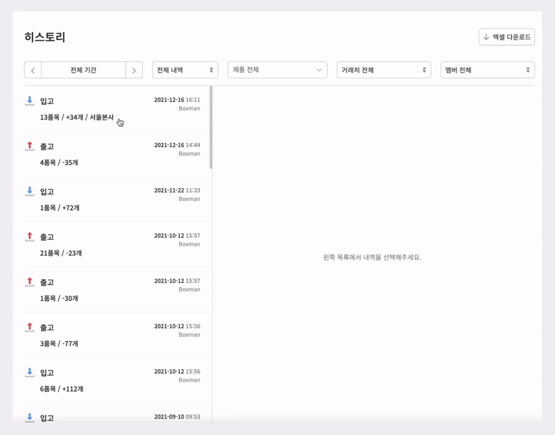Open the 멤버 전체 member filter
Image resolution: width=555 pixels, height=435 pixels.
[487, 70]
